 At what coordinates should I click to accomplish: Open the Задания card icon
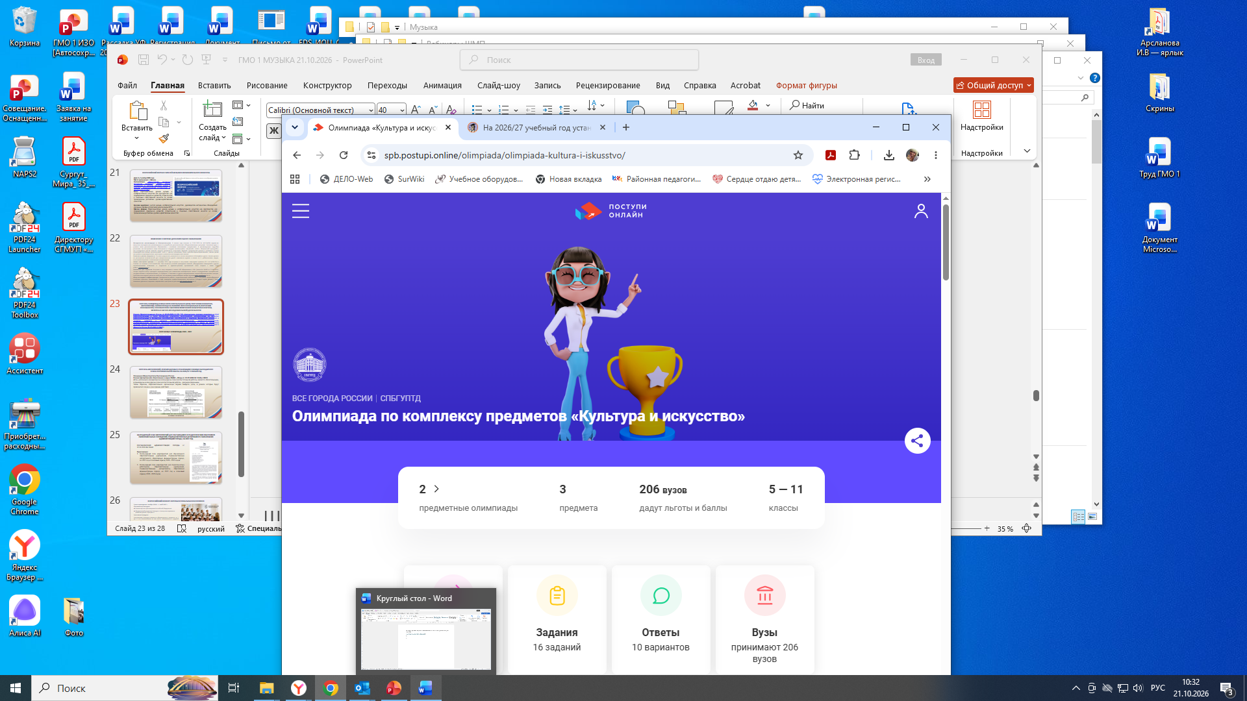557,595
